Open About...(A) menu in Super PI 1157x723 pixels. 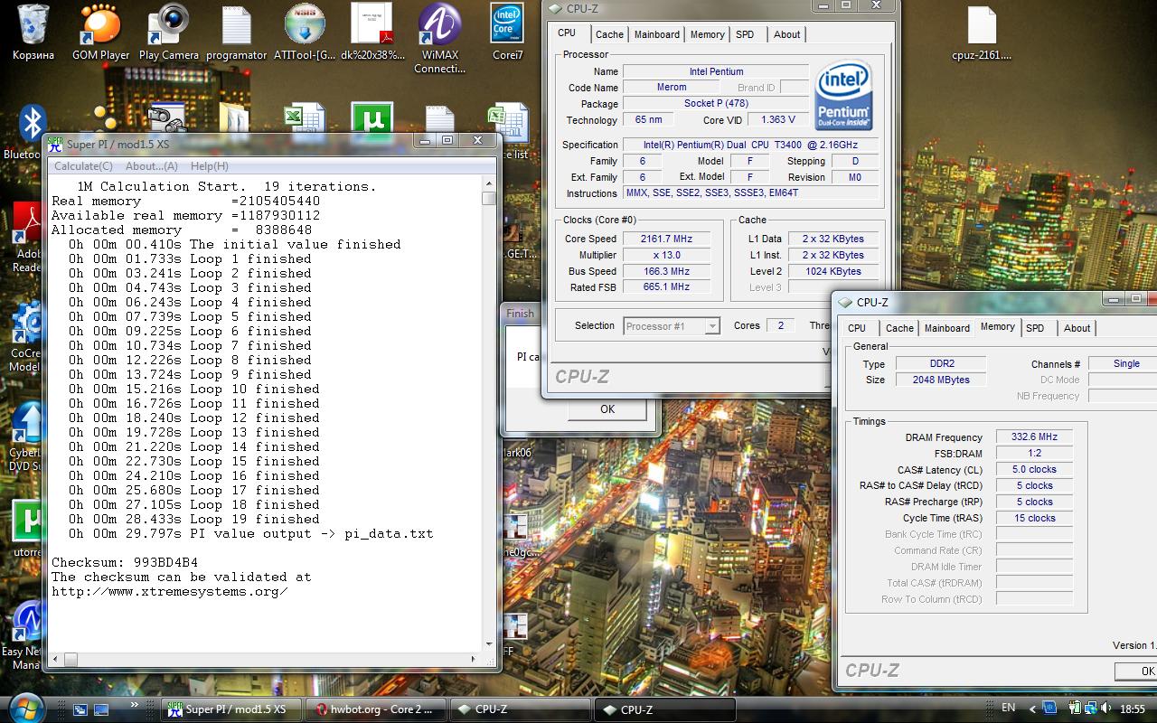coord(151,166)
